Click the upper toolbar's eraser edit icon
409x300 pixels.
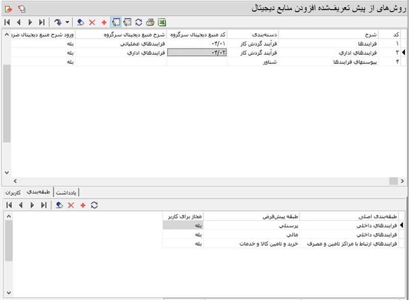(80, 22)
